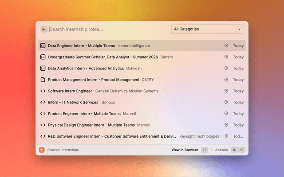Select Product Engineer Intern at Marvell
Viewport: 284px width, 177px height.
coord(84,114)
